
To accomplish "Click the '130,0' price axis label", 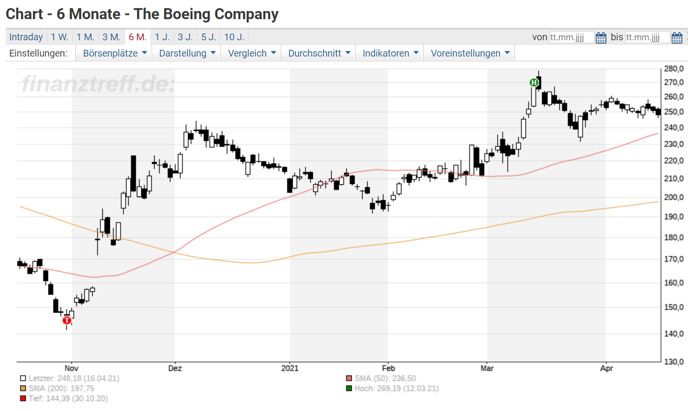I will [674, 362].
